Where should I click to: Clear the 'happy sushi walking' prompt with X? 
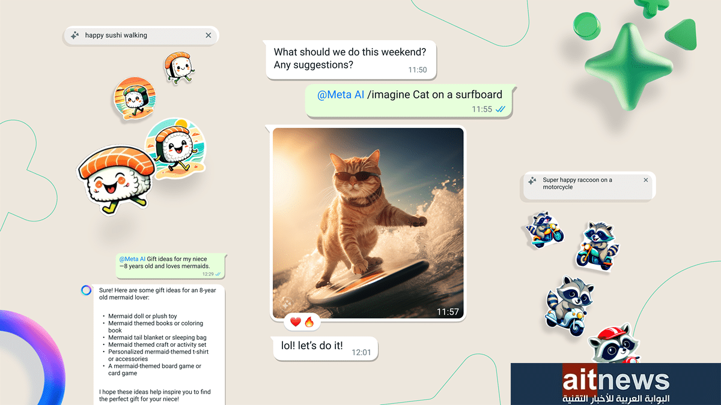pos(208,35)
